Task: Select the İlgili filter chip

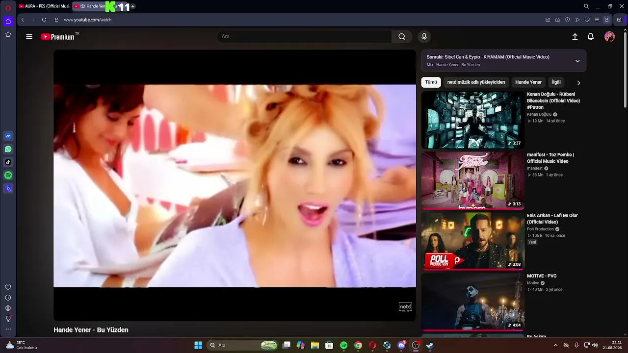Action: (556, 82)
